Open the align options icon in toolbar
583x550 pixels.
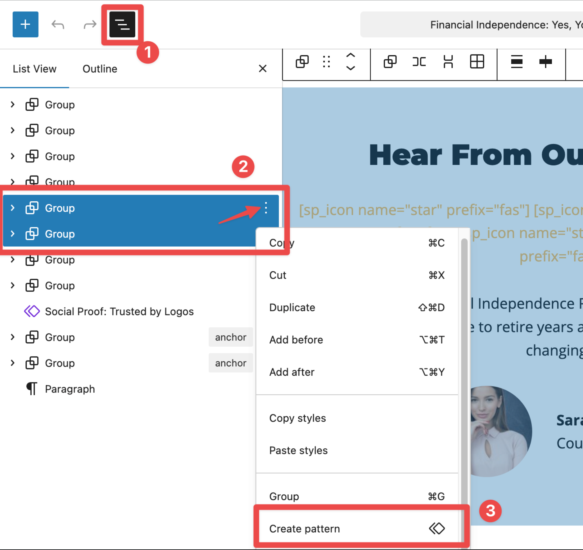[517, 62]
